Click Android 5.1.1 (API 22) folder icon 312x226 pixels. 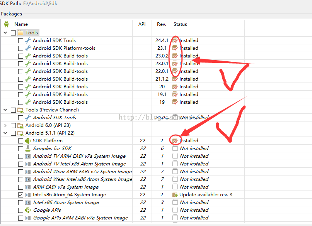[20, 133]
